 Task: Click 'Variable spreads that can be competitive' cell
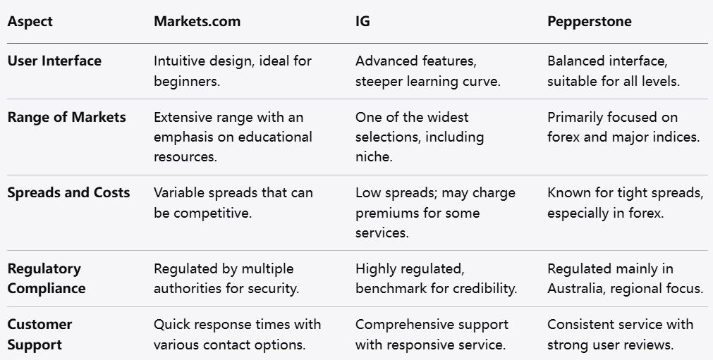[x=233, y=202]
